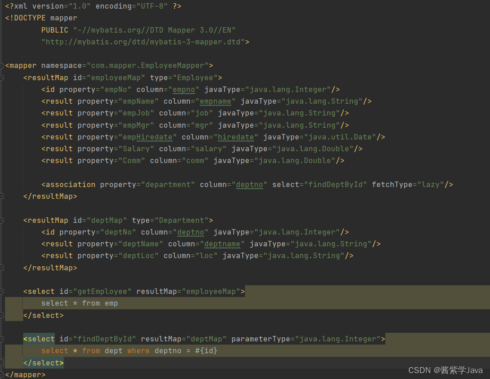The width and height of the screenshot is (490, 379).
Task: Click the underlined column value "deptname"
Action: click(222, 244)
